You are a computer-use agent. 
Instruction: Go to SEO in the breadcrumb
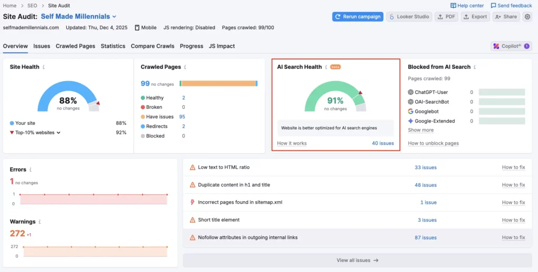[32, 5]
